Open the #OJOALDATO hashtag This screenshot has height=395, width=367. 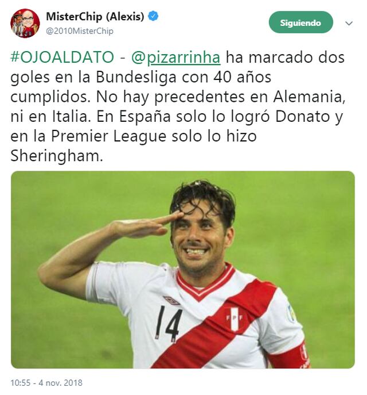[62, 57]
